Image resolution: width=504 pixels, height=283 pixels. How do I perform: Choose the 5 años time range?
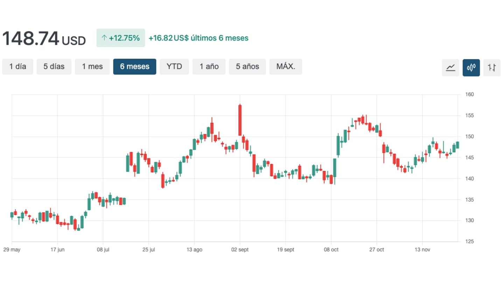[x=247, y=66]
